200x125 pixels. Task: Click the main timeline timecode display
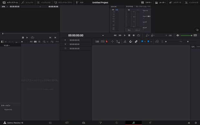76,36
